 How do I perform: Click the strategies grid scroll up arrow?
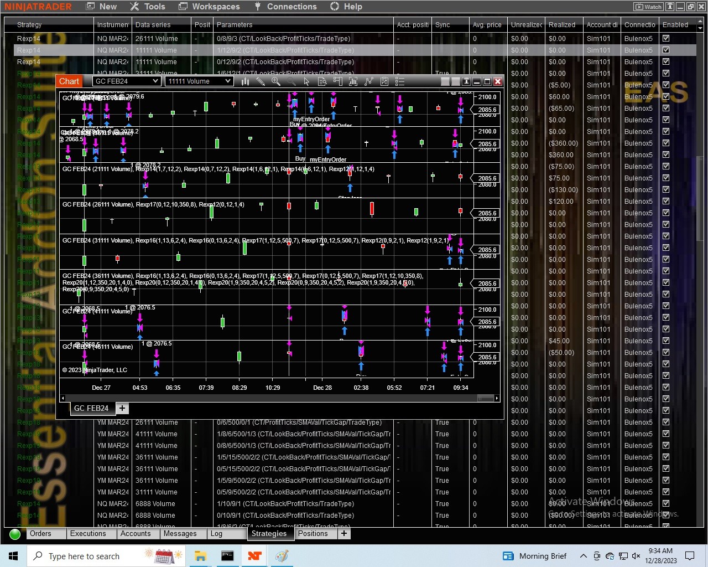pyautogui.click(x=700, y=22)
